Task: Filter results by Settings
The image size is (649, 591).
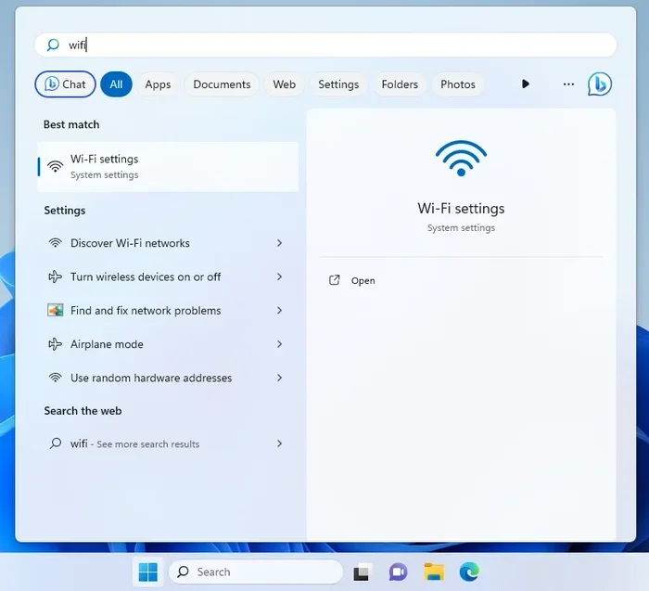Action: point(338,84)
